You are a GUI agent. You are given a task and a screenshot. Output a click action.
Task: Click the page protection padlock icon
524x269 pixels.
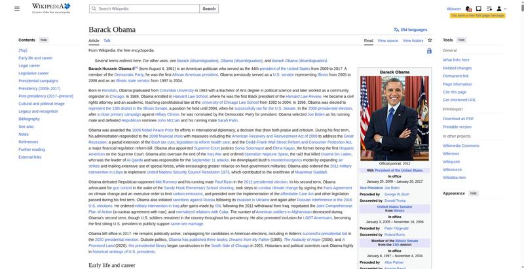[429, 50]
